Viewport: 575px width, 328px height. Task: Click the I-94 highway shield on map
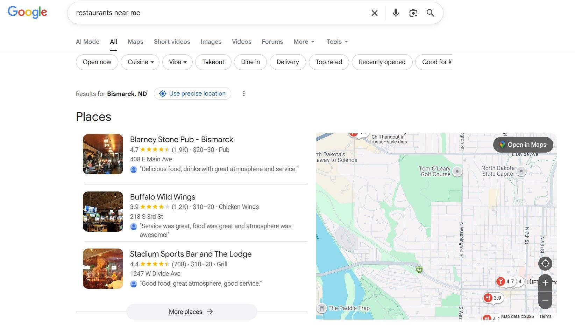pyautogui.click(x=419, y=270)
